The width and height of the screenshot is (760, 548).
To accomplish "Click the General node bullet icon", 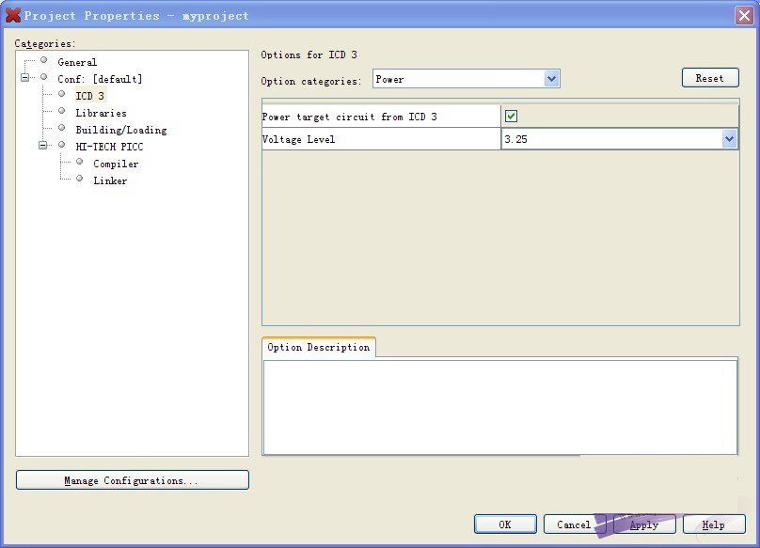I will pyautogui.click(x=44, y=60).
